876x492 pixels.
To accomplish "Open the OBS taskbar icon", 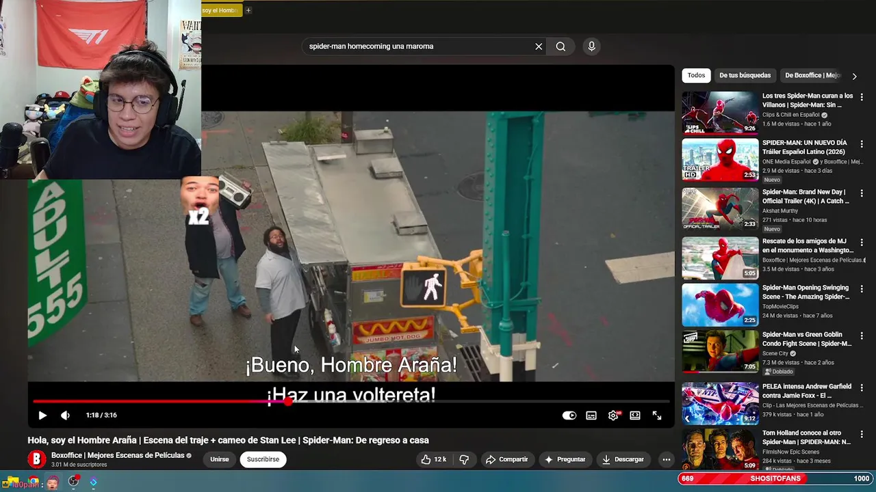I will pos(73,482).
